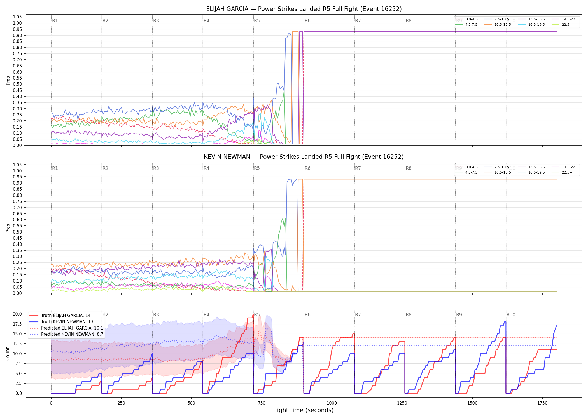Click the 10.5-13.5 legend entry in Kevin Newman chart
This screenshot has width=588, height=420.
498,172
